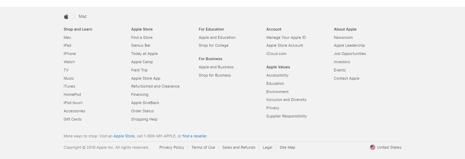Open the Genius Bar link
This screenshot has width=465, height=159.
click(141, 45)
